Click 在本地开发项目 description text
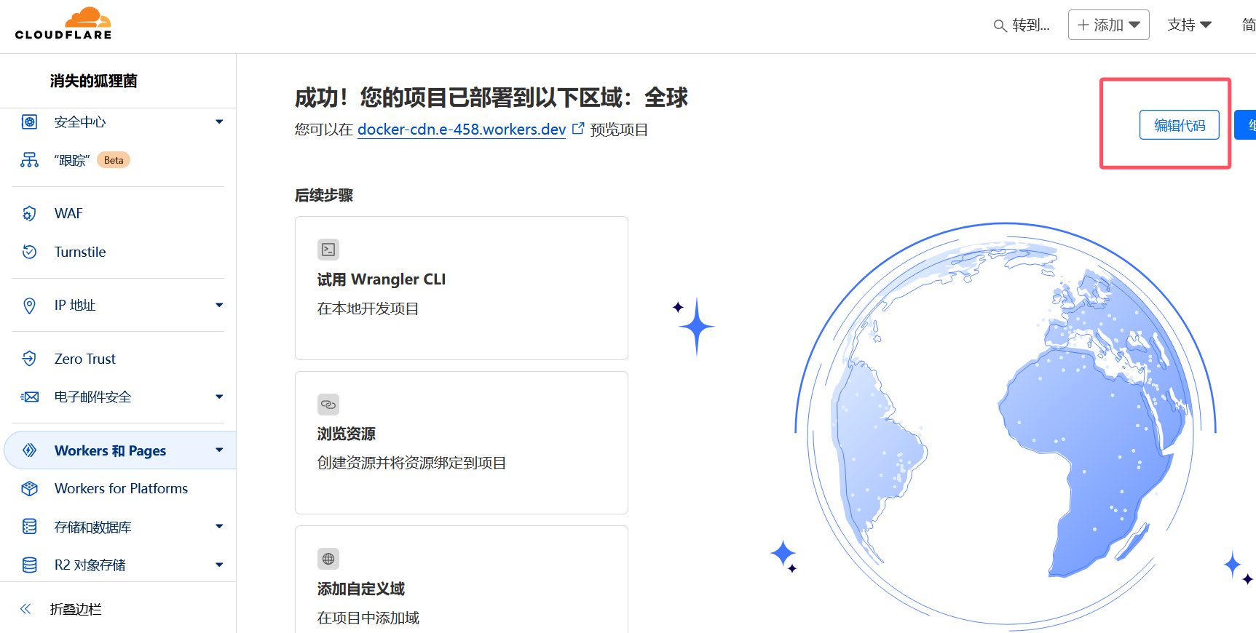Screen dimensions: 1256x633 [x=368, y=308]
